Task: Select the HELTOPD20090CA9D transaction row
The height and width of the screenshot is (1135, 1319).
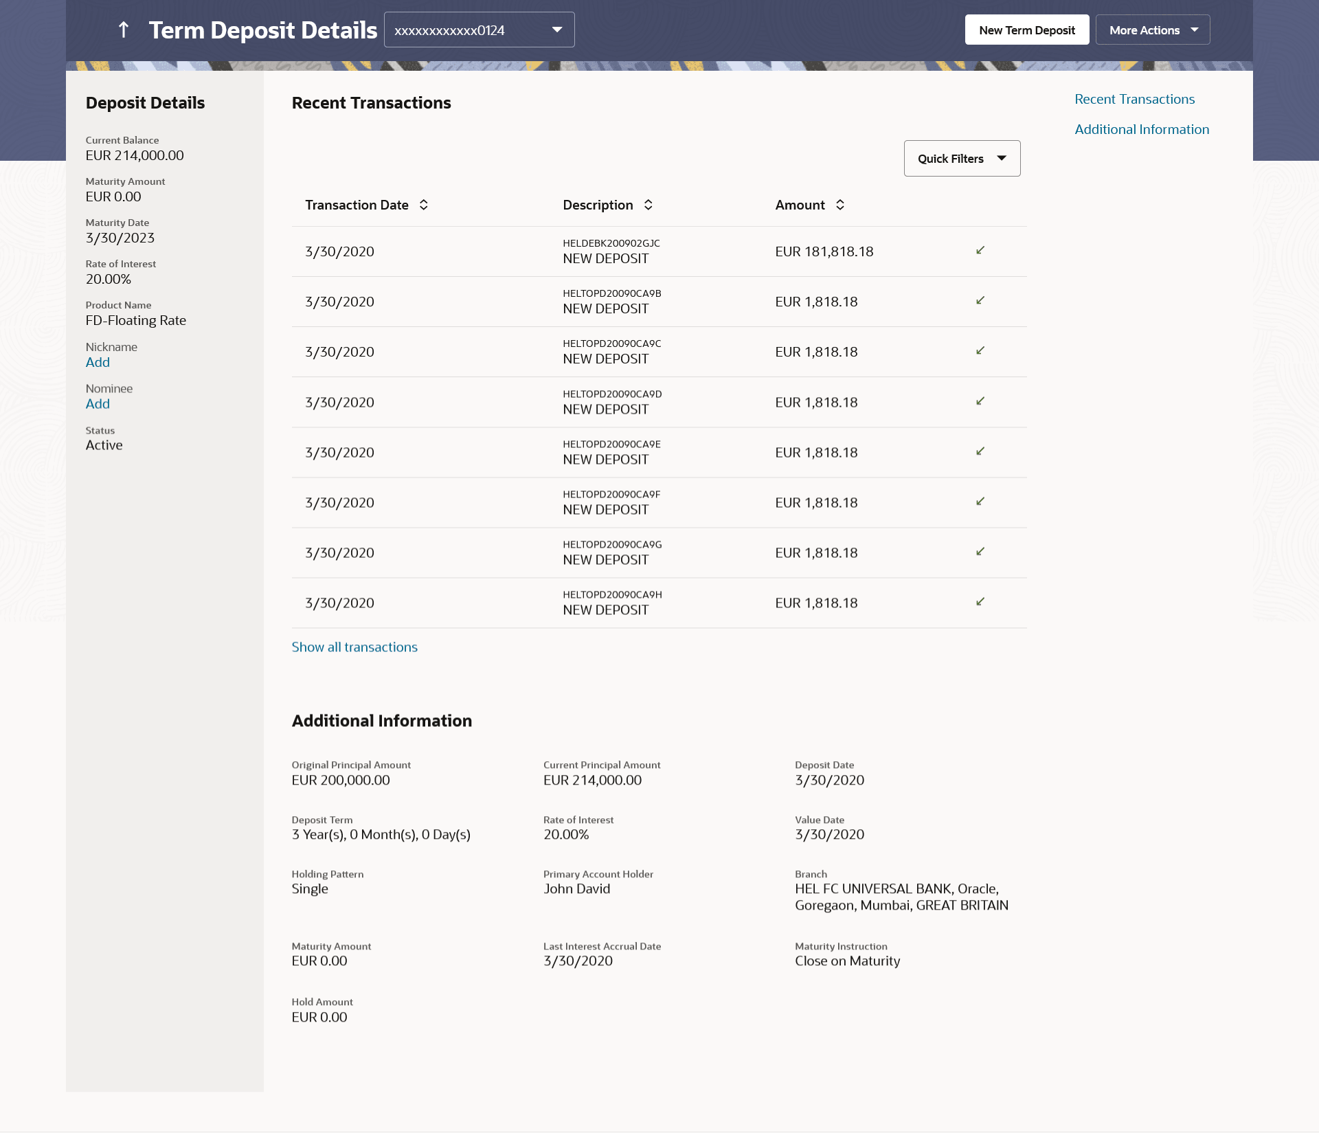Action: tap(611, 402)
